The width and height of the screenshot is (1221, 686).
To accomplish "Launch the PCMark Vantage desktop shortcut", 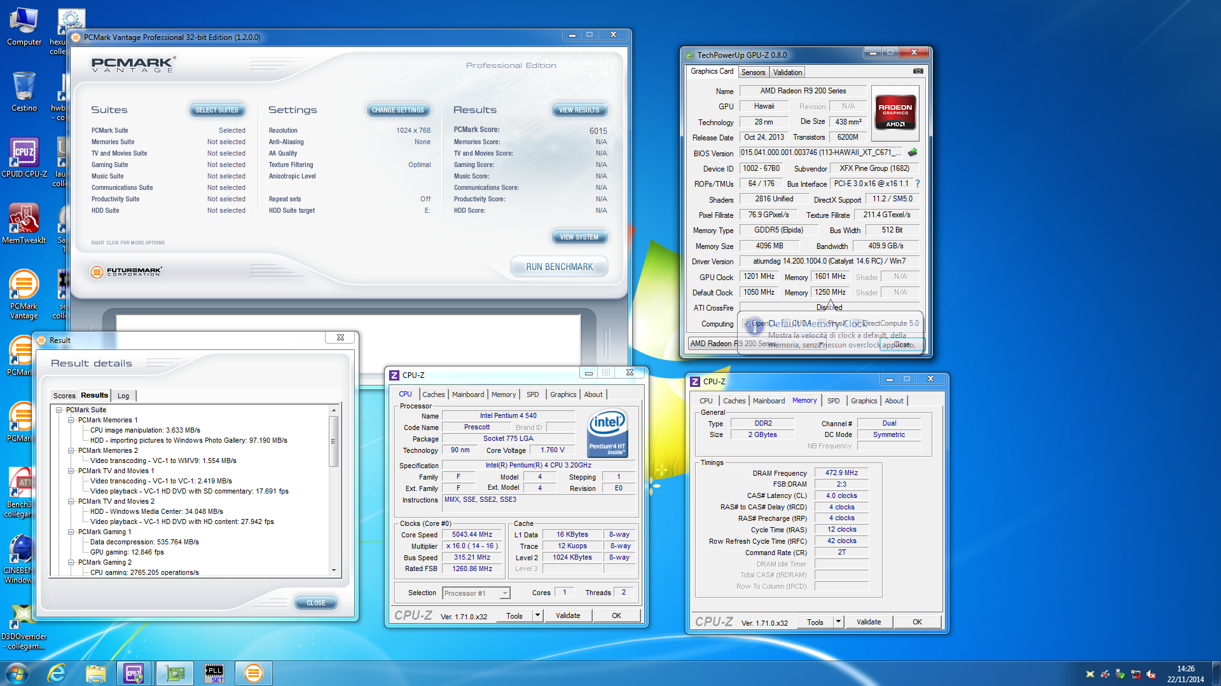I will point(24,294).
